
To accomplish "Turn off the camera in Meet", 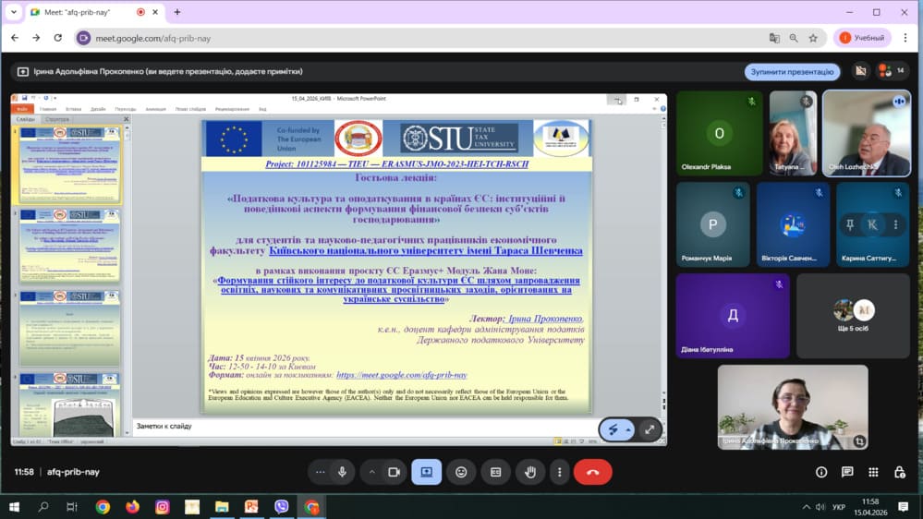I will point(394,472).
